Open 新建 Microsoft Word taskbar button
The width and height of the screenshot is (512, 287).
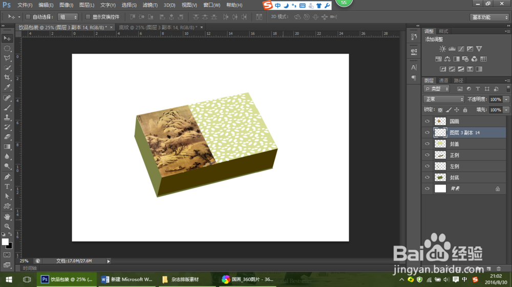coord(127,279)
